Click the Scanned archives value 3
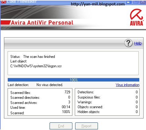The image size is (146, 130). click(69, 102)
